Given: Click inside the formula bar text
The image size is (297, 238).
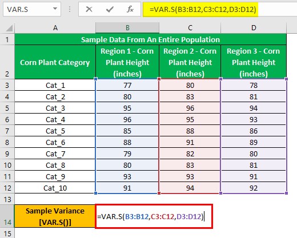Looking at the screenshot, I should click(203, 9).
